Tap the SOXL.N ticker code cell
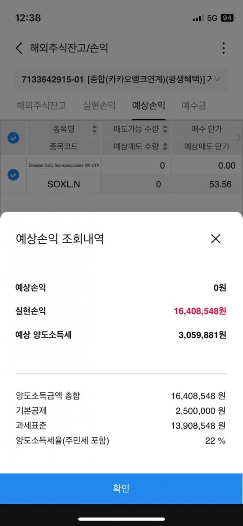Image resolution: width=243 pixels, height=526 pixels. (x=64, y=184)
